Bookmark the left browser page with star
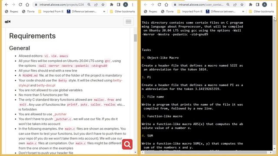The width and height of the screenshot is (278, 156). click(x=103, y=5)
